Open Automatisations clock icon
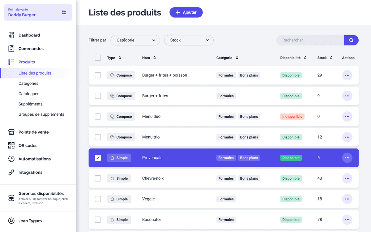 point(11,159)
